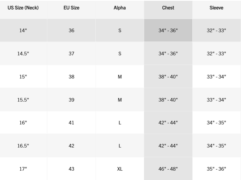
Task: Click the Alpha column header
Action: (119, 8)
